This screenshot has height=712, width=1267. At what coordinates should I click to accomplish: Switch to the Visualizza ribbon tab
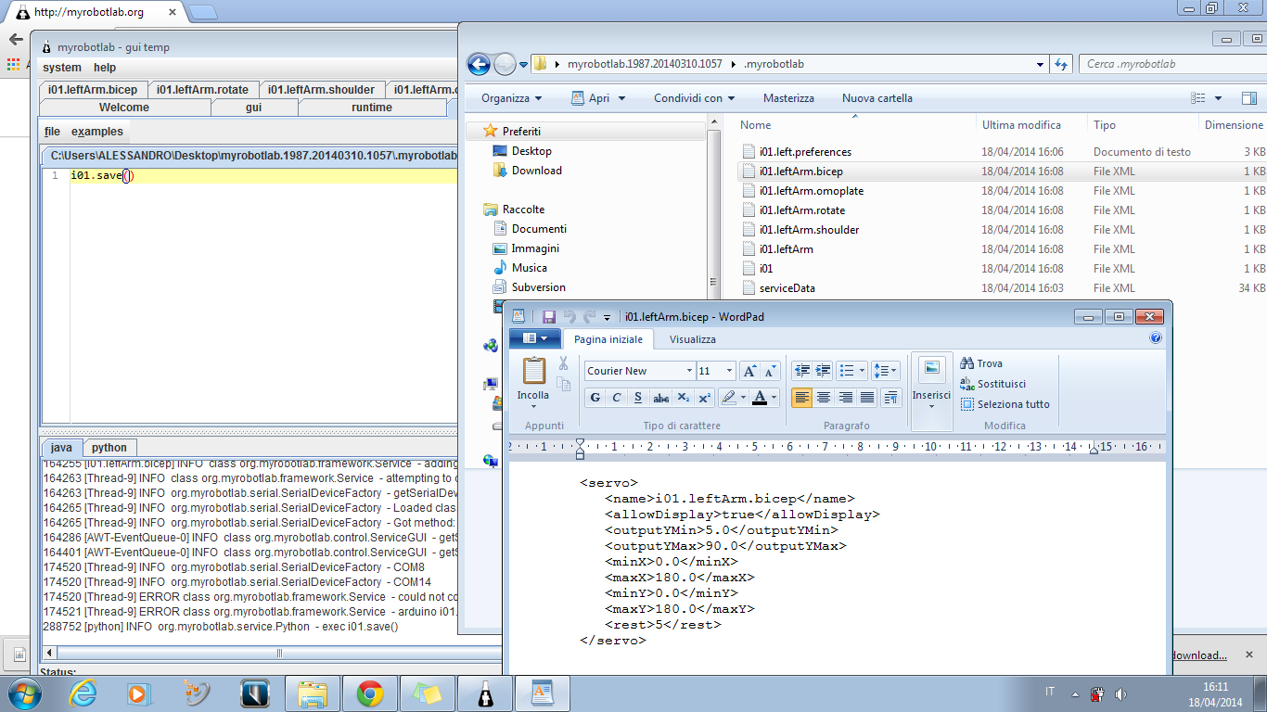tap(692, 339)
